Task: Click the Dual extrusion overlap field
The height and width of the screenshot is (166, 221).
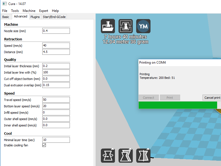Action: [x=56, y=85]
